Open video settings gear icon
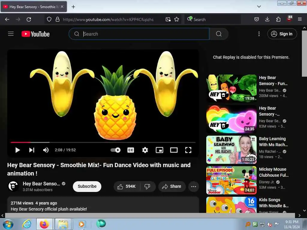This screenshot has width=307, height=230. (x=145, y=150)
